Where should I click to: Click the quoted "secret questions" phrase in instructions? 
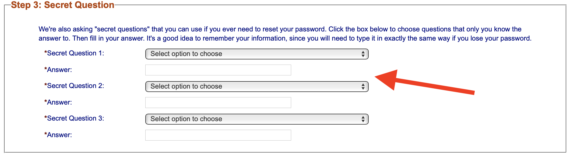[122, 29]
